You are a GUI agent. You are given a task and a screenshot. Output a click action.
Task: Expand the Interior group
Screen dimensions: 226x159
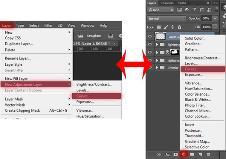pos(157,67)
